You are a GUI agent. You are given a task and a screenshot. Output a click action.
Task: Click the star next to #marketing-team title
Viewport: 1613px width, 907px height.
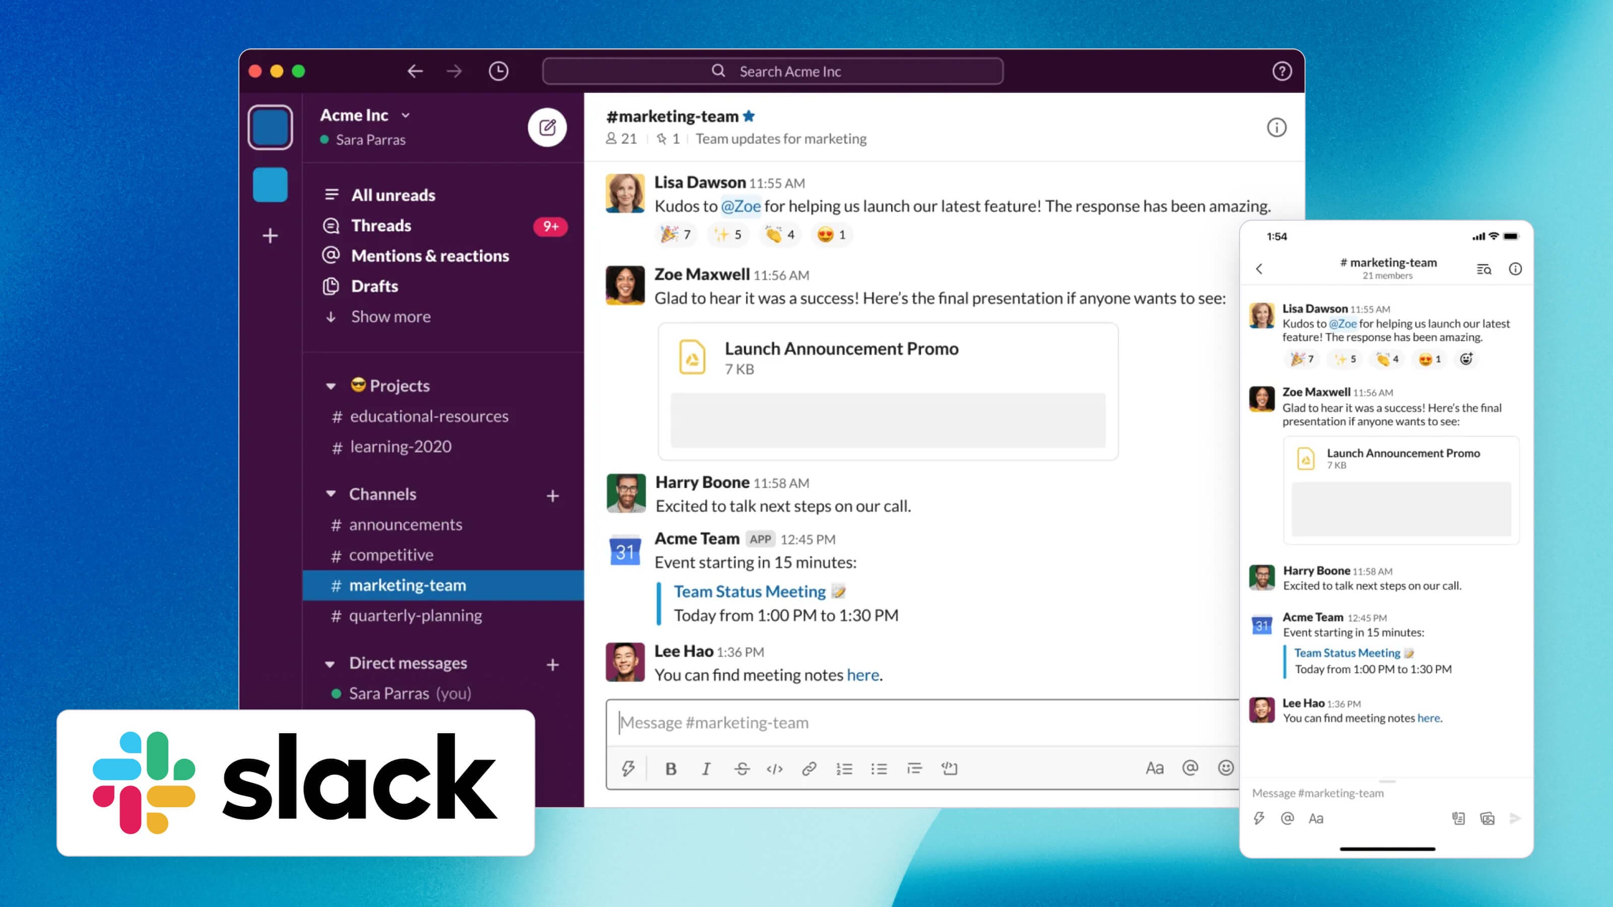click(749, 116)
